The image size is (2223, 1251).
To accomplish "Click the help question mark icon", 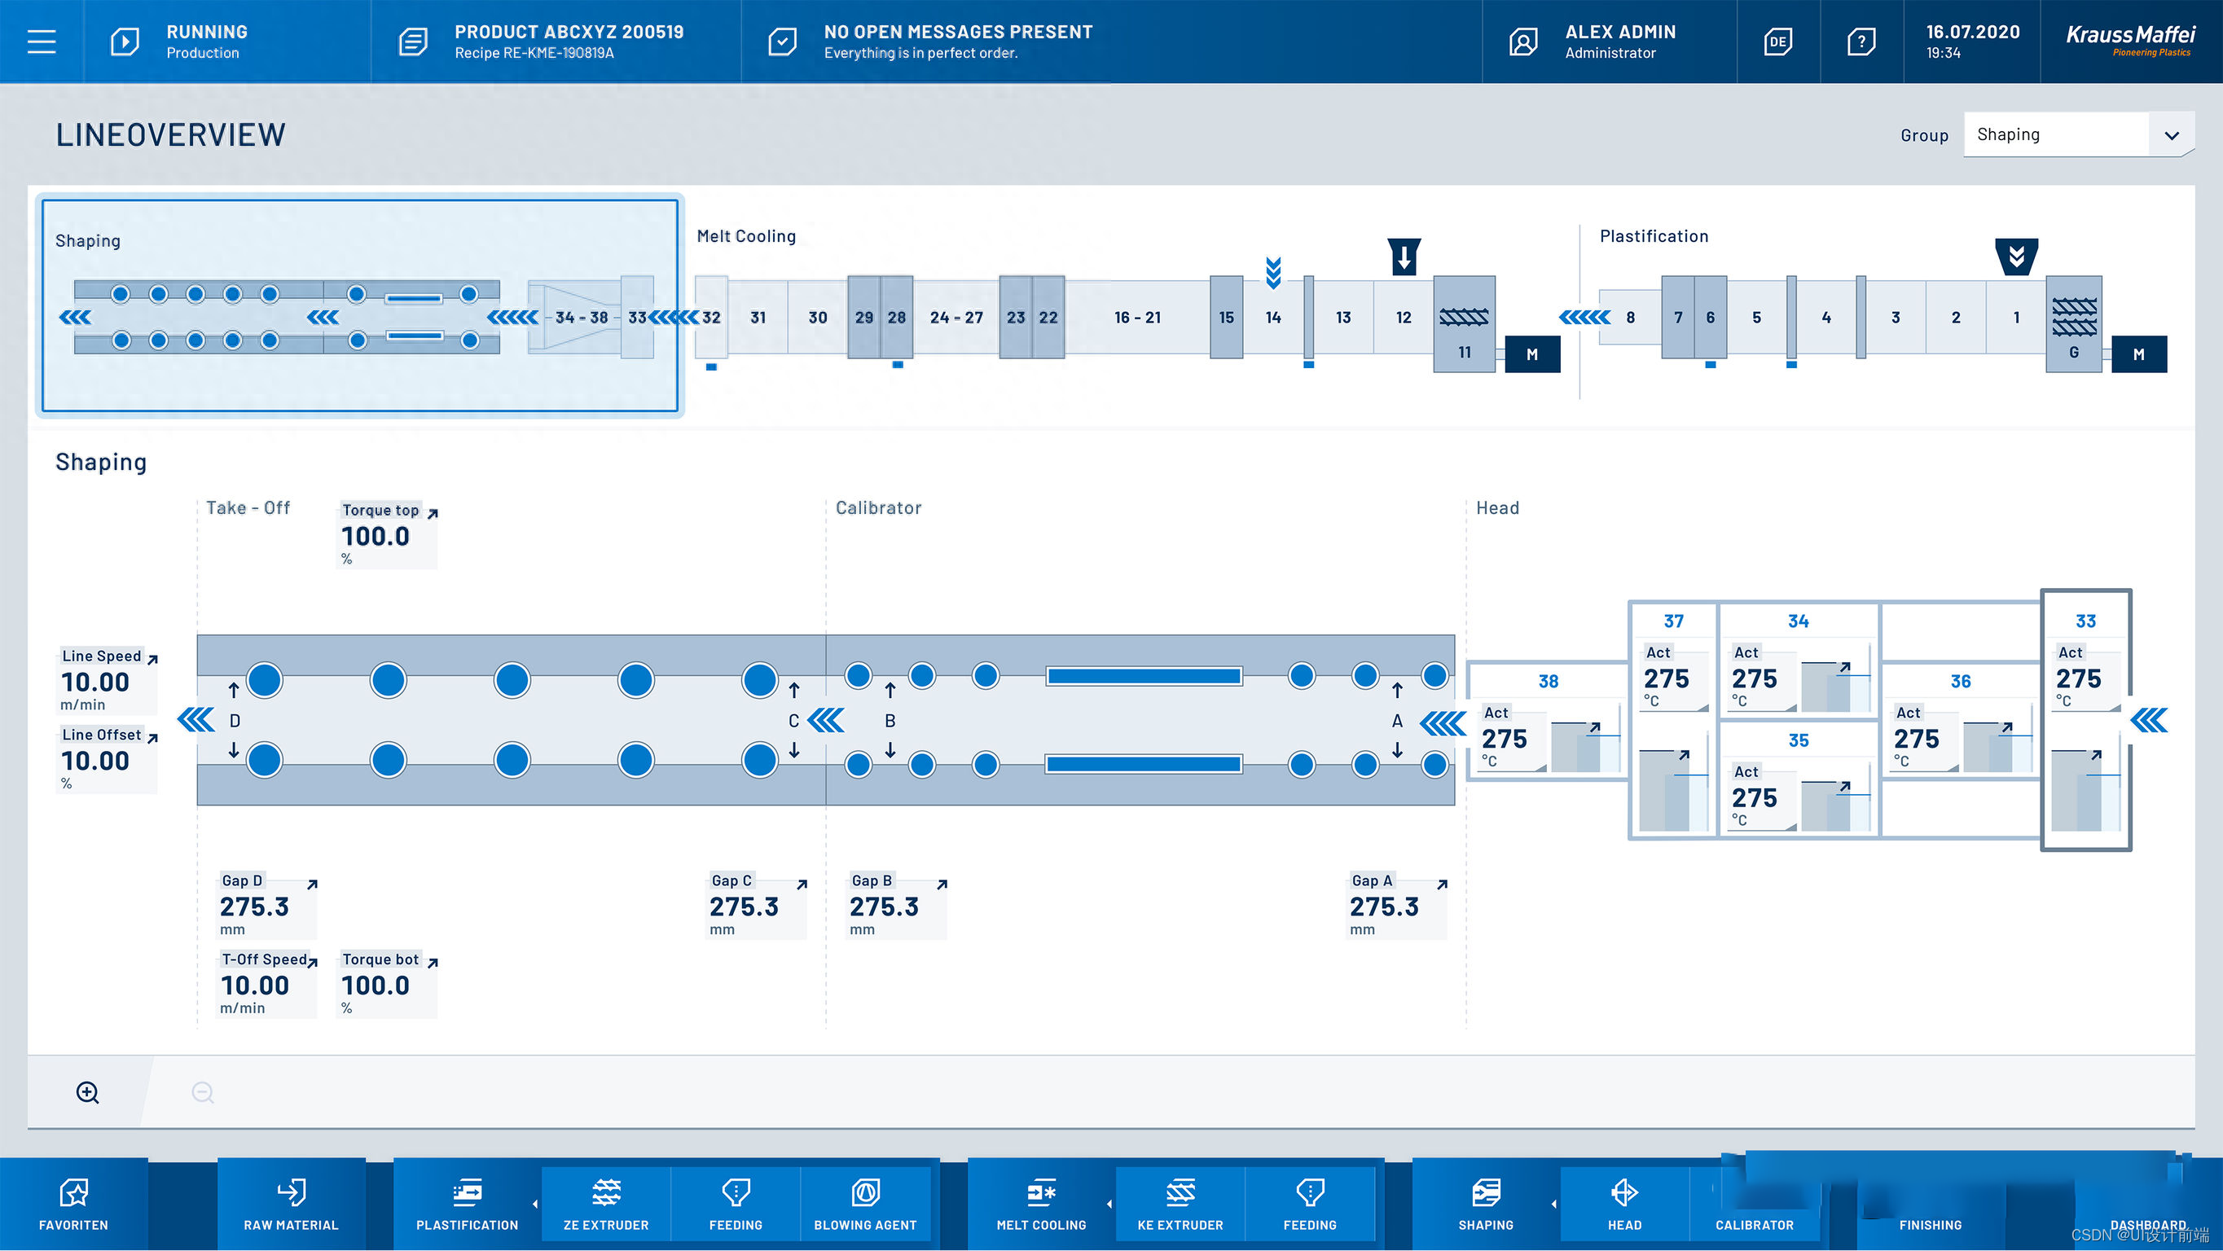I will pos(1861,42).
